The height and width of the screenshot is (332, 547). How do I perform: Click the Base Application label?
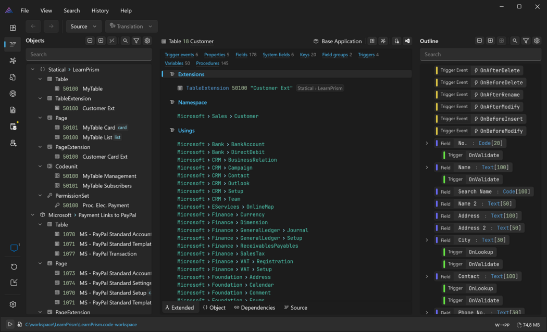tap(342, 41)
